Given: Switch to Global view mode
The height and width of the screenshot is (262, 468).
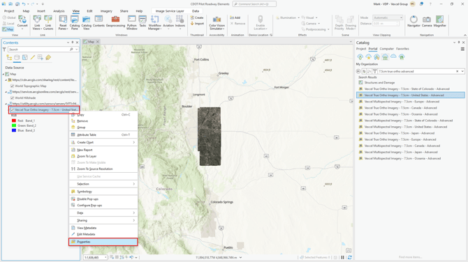Looking at the screenshot, I should 9,17.
